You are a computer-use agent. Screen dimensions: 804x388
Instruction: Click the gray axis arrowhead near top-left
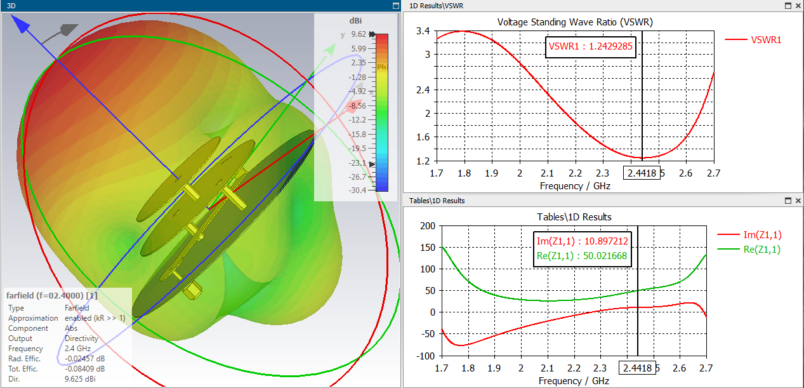[x=69, y=29]
